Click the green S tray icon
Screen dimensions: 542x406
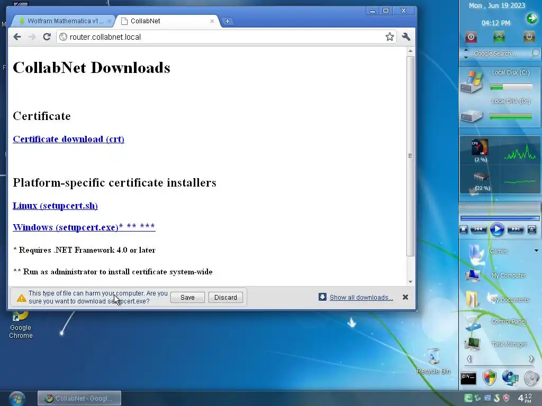tap(496, 398)
